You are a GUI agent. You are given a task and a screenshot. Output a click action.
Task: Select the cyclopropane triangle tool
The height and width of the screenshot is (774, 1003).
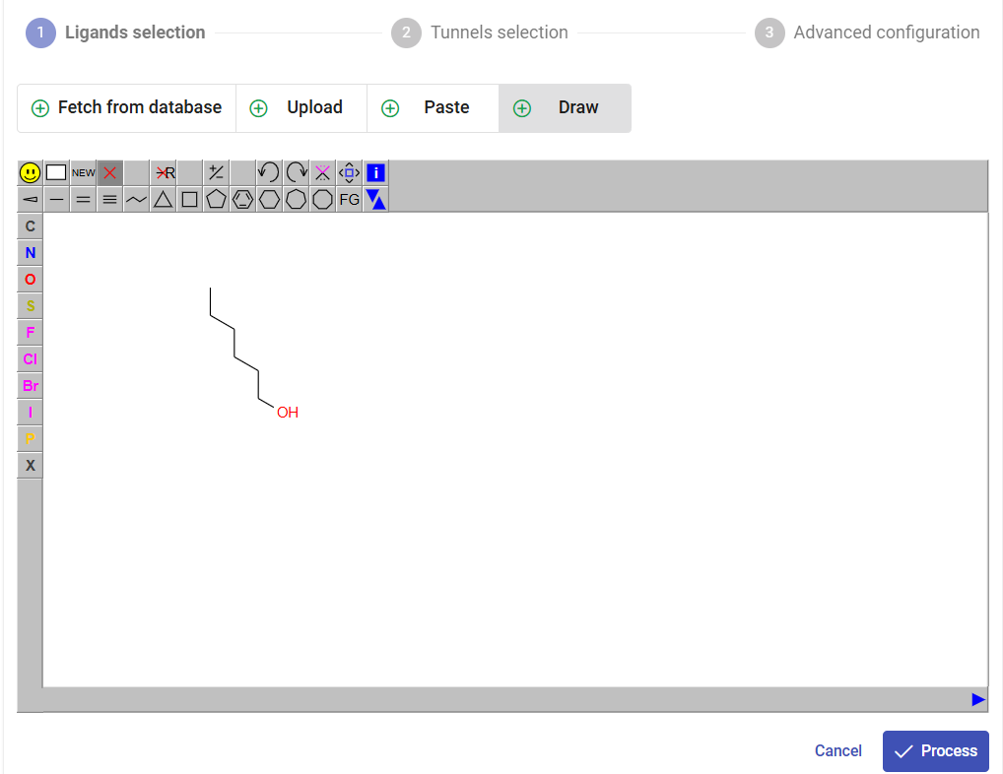click(163, 199)
